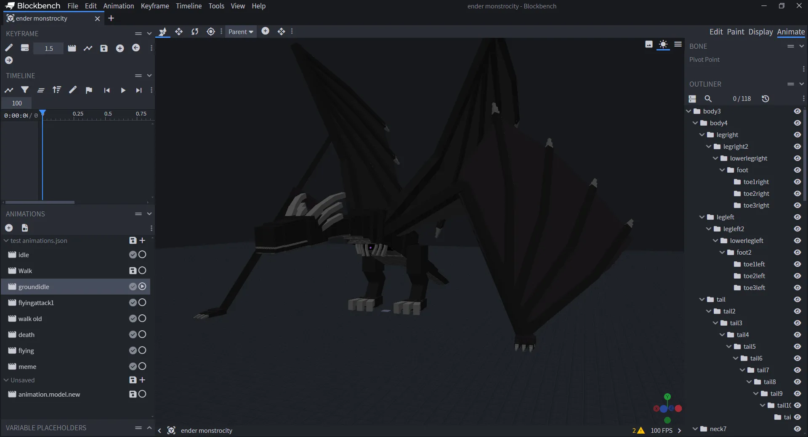Click the outliner history clock icon
808x437 pixels.
point(765,99)
